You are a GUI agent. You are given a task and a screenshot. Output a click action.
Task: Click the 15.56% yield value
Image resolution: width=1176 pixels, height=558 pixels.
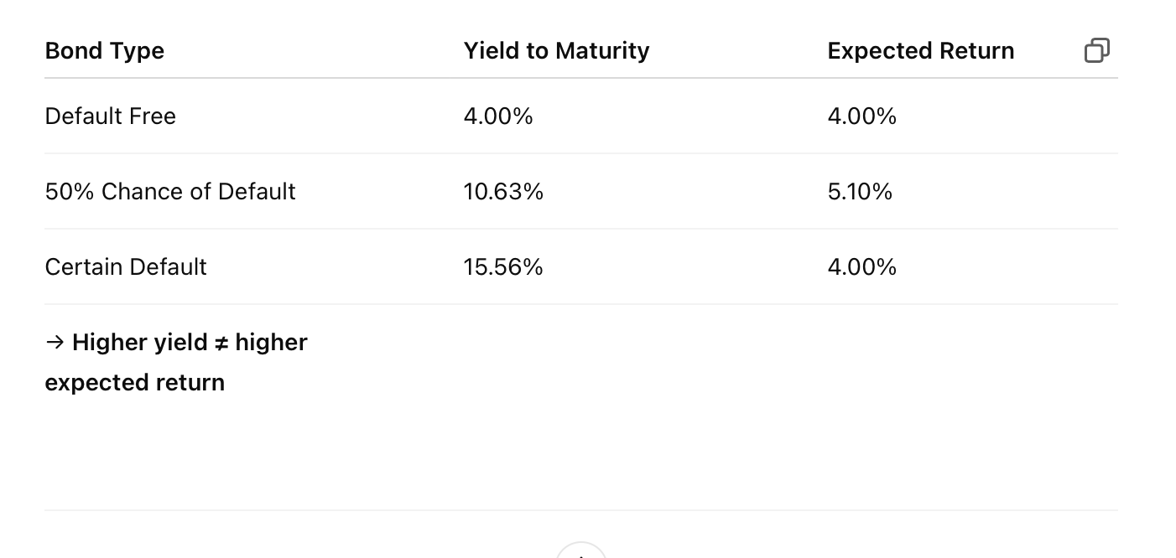pyautogui.click(x=503, y=267)
